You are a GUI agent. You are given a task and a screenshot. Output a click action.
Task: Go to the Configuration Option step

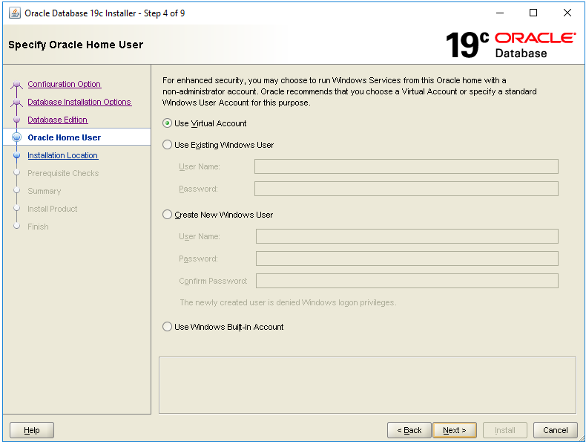[64, 84]
